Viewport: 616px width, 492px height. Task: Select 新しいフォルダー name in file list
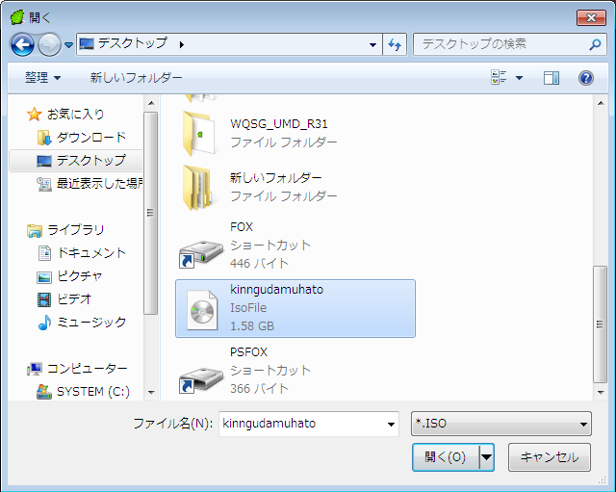(x=276, y=178)
